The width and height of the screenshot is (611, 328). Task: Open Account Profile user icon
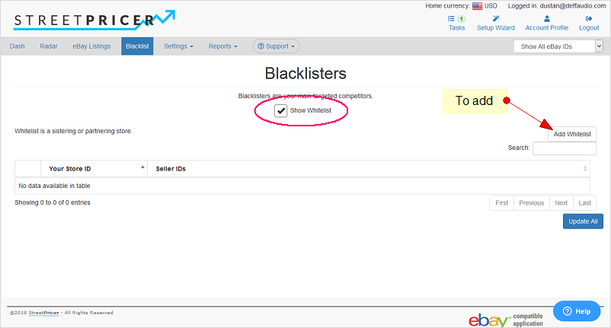(546, 18)
